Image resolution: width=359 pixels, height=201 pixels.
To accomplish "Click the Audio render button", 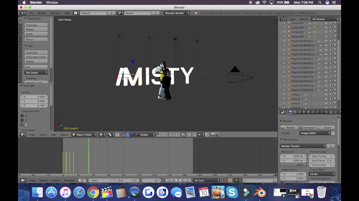I will (x=326, y=128).
